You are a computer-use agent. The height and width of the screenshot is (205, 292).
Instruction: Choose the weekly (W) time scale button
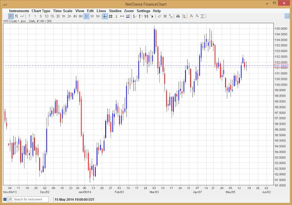tap(92, 16)
